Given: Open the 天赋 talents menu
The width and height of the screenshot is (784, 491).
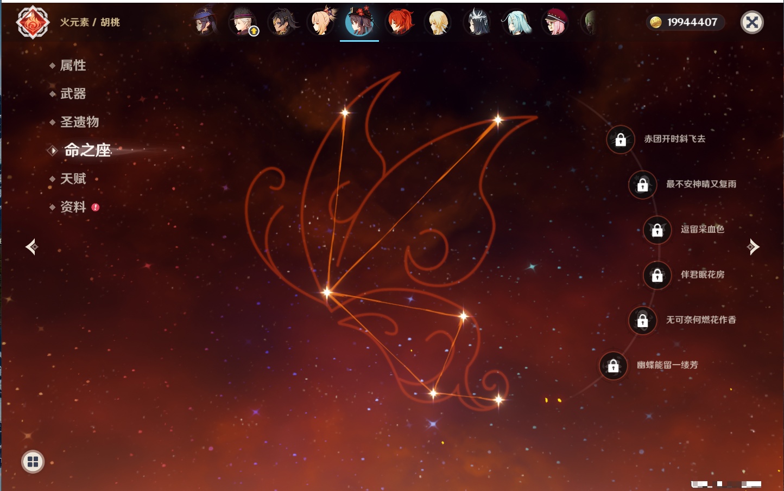Looking at the screenshot, I should pos(73,178).
